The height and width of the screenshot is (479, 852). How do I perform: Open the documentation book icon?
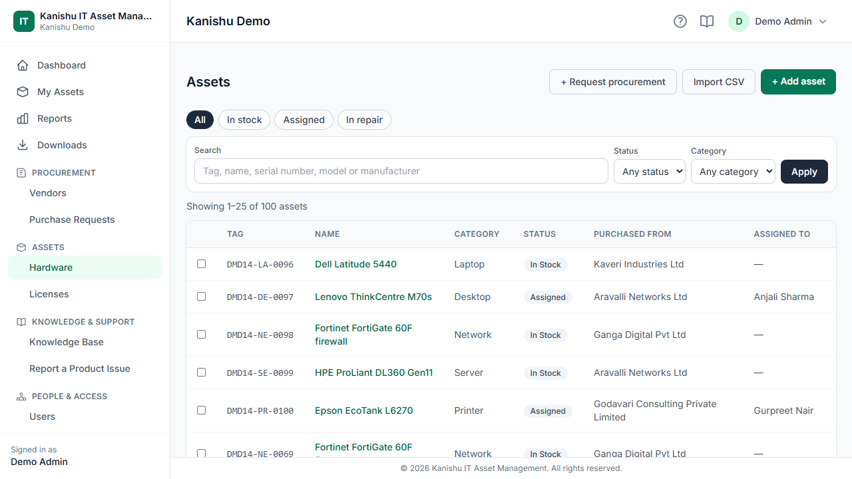coord(707,21)
